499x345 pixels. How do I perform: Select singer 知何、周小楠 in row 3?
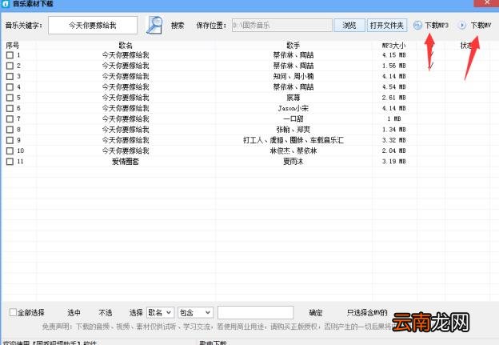coord(293,77)
